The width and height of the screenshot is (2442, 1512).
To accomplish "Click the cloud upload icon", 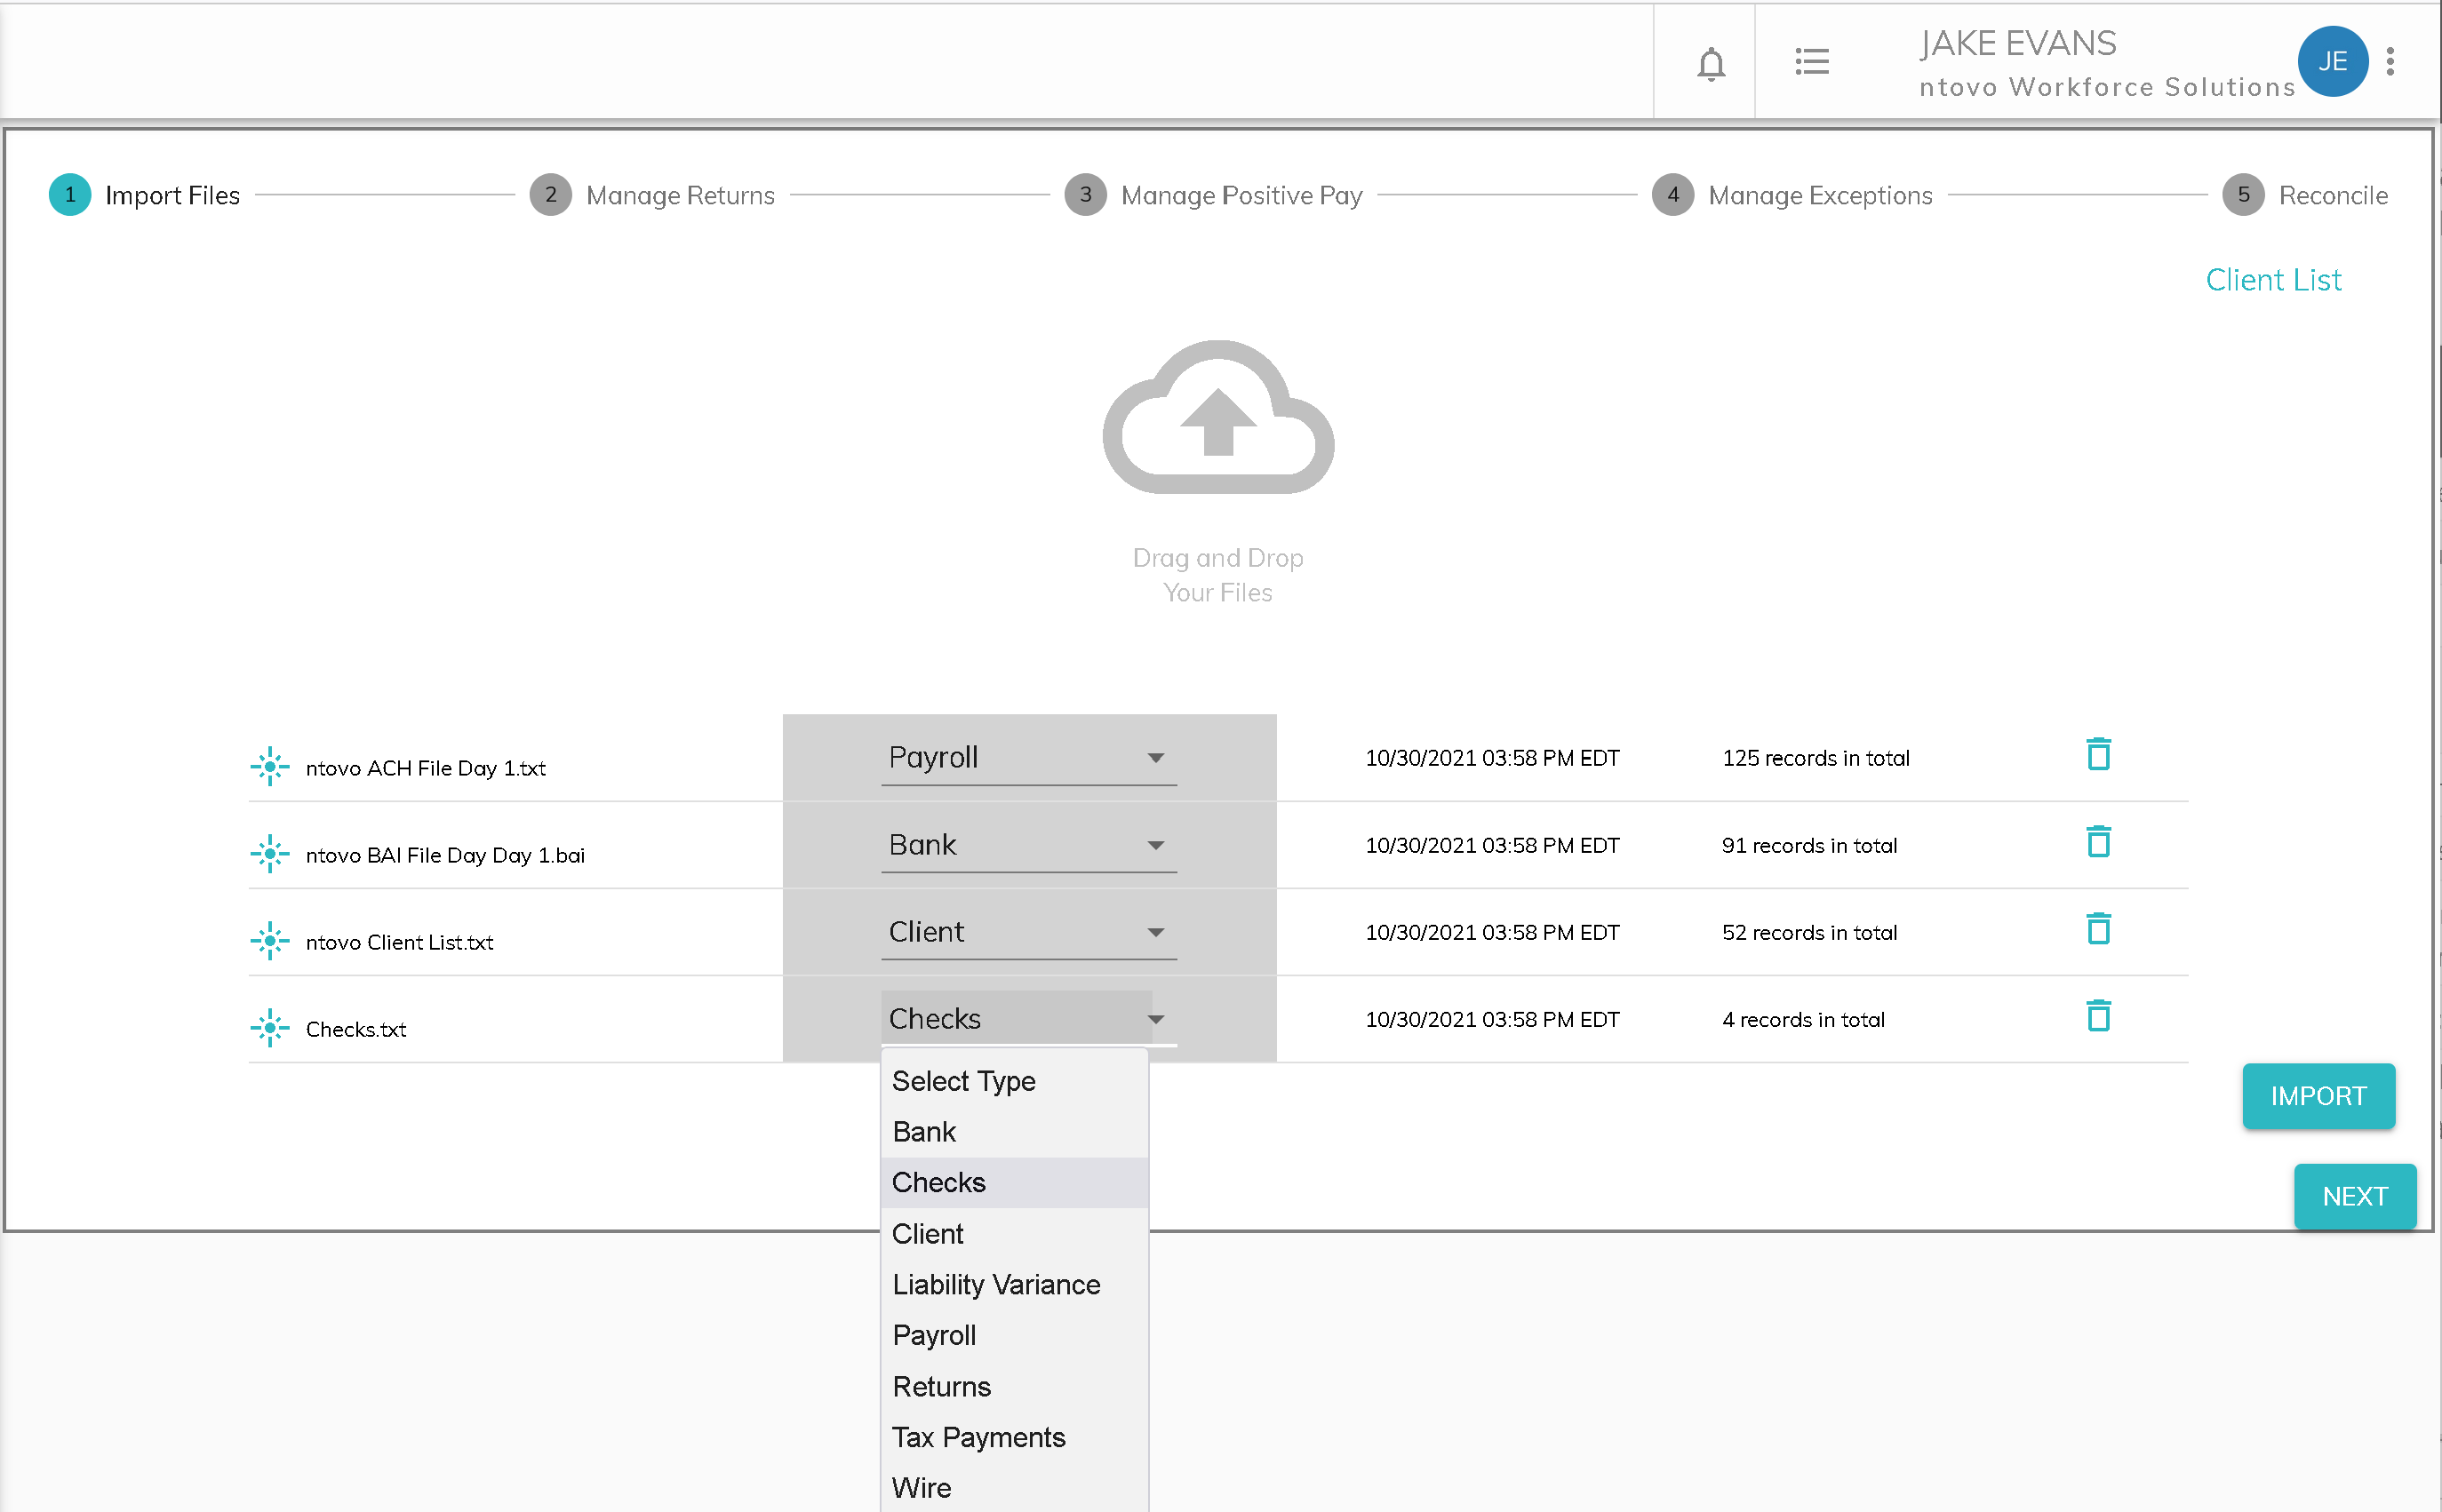I will pyautogui.click(x=1217, y=418).
